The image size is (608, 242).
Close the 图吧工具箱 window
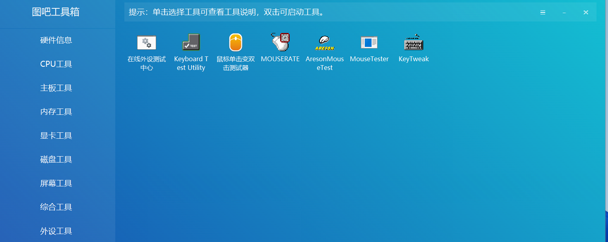pos(586,12)
